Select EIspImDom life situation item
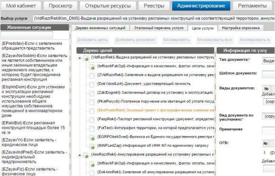Screen dimensions: 275x176 tap(33, 101)
